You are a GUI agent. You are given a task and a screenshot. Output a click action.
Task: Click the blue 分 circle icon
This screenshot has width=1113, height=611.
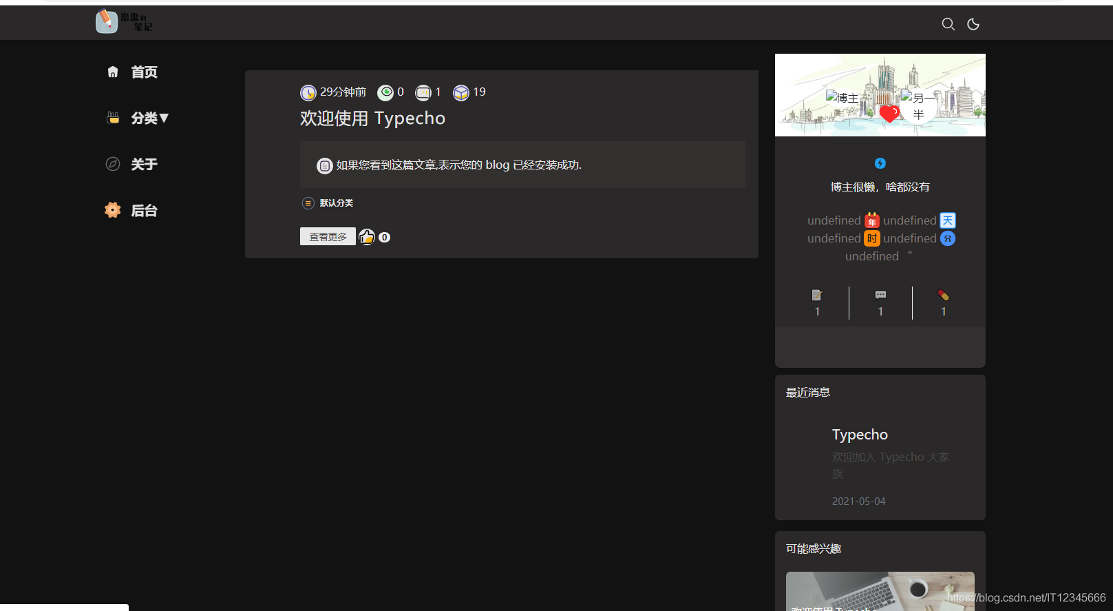point(948,238)
